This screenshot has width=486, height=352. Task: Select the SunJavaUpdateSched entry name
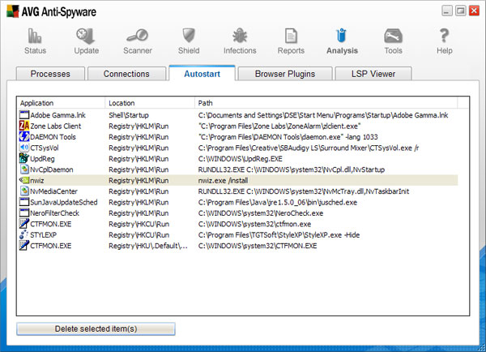[x=63, y=203]
